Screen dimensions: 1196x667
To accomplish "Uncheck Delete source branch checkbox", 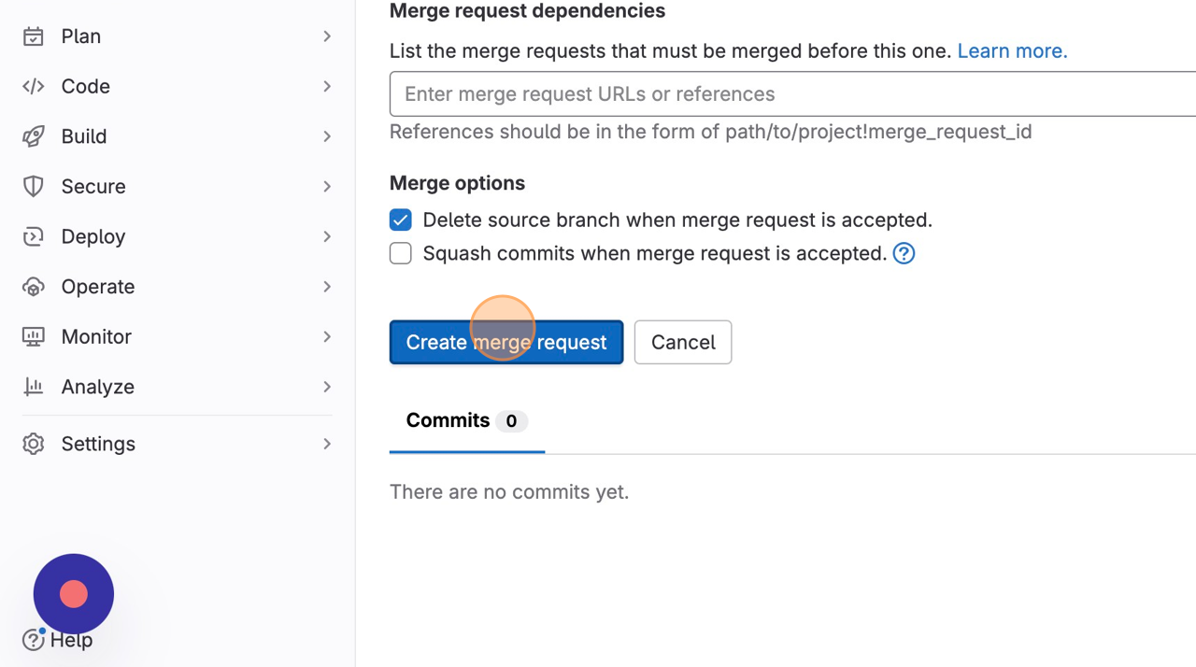I will 401,220.
